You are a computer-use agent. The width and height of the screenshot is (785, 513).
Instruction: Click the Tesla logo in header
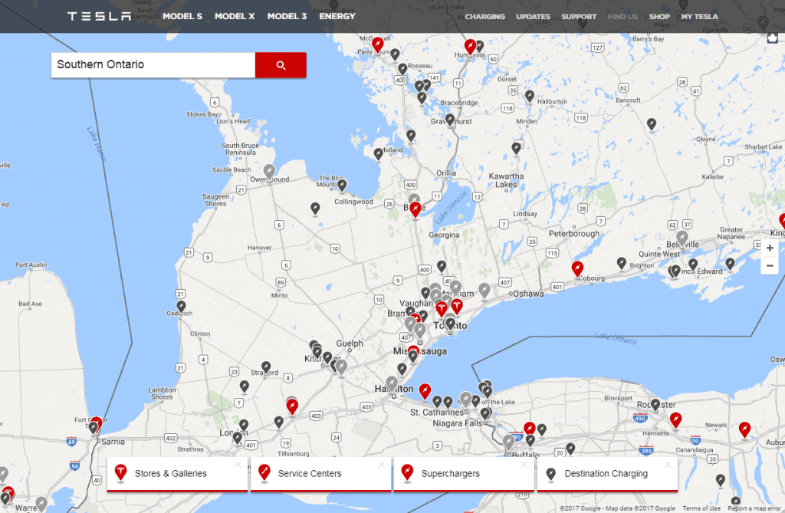pos(99,17)
